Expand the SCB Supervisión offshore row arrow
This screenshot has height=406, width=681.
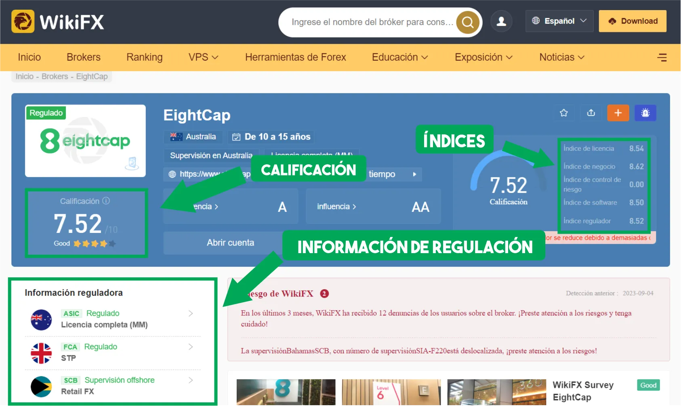tap(191, 380)
